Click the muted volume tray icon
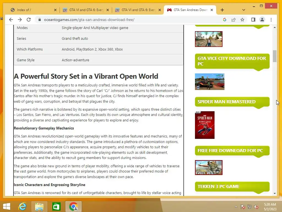Image resolution: width=282 pixels, height=212 pixels. [x=256, y=207]
